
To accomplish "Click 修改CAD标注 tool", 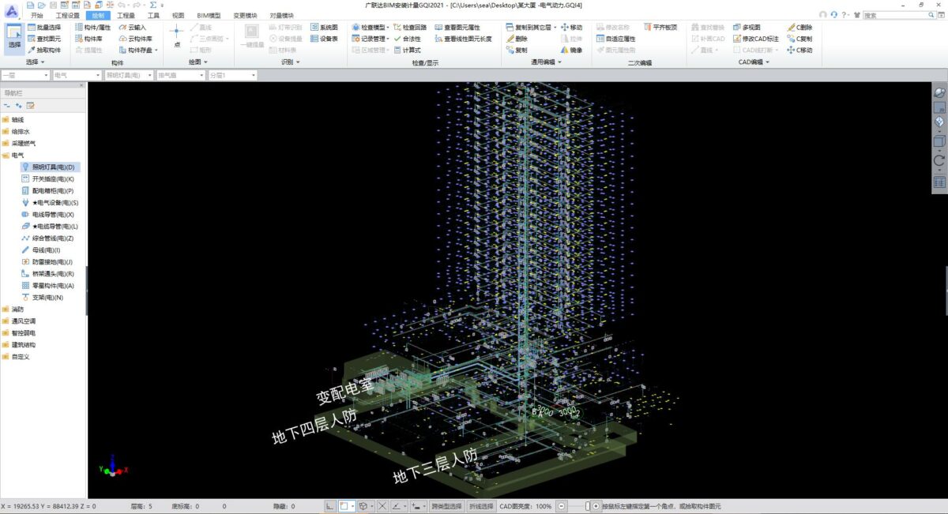I will [755, 38].
